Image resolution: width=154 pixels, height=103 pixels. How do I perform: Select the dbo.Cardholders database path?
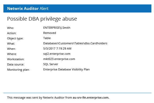pos(75,43)
